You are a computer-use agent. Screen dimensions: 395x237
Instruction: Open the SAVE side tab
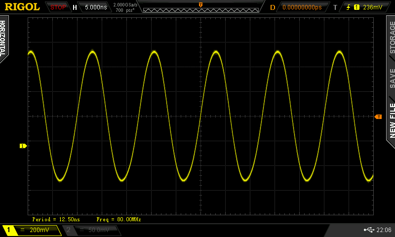pyautogui.click(x=392, y=78)
